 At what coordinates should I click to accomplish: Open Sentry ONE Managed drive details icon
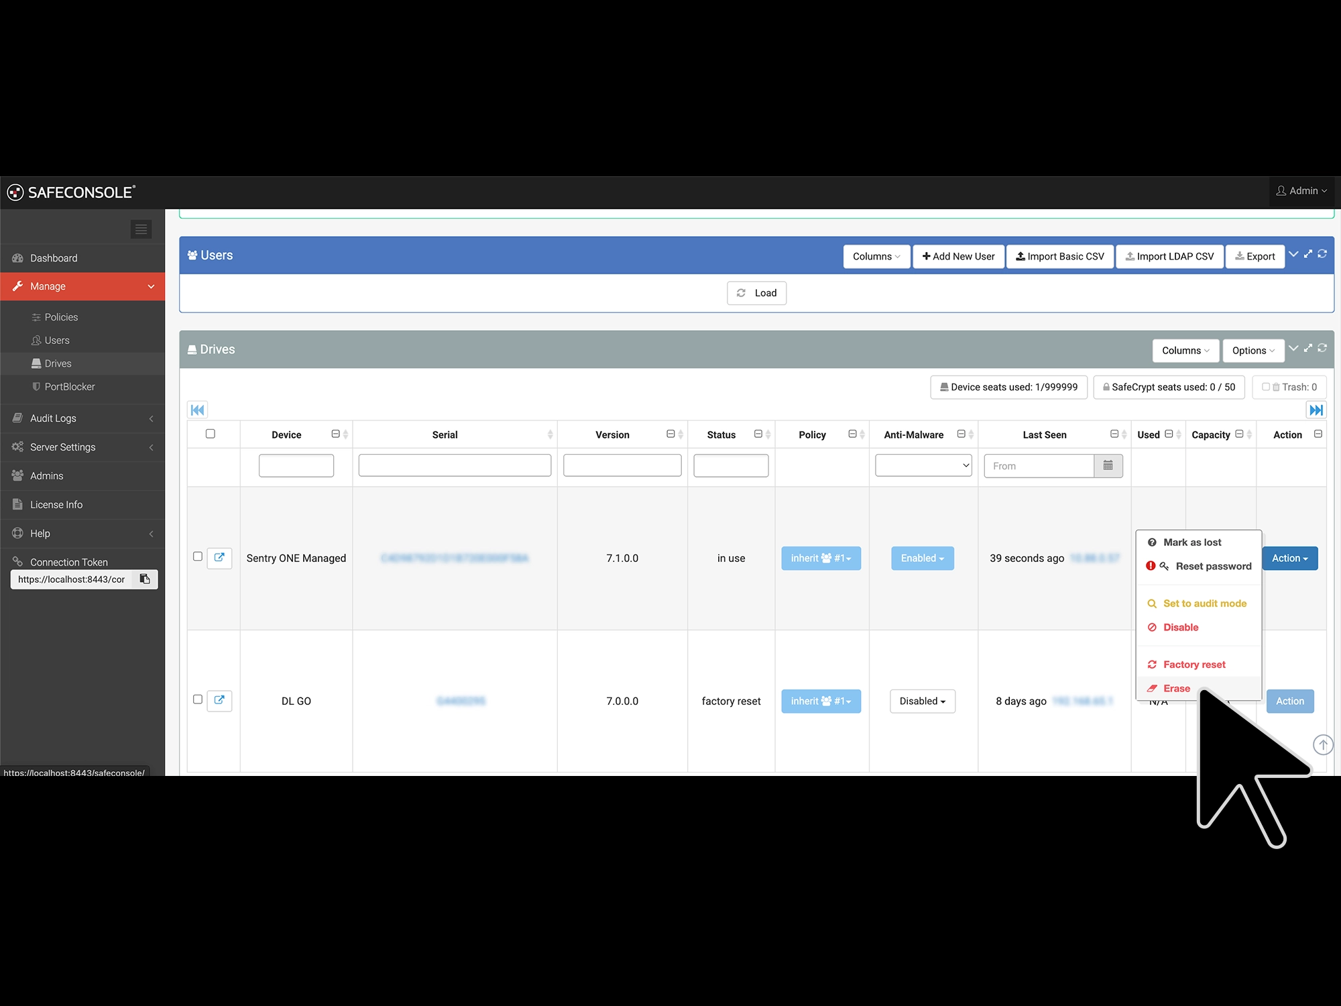click(219, 557)
